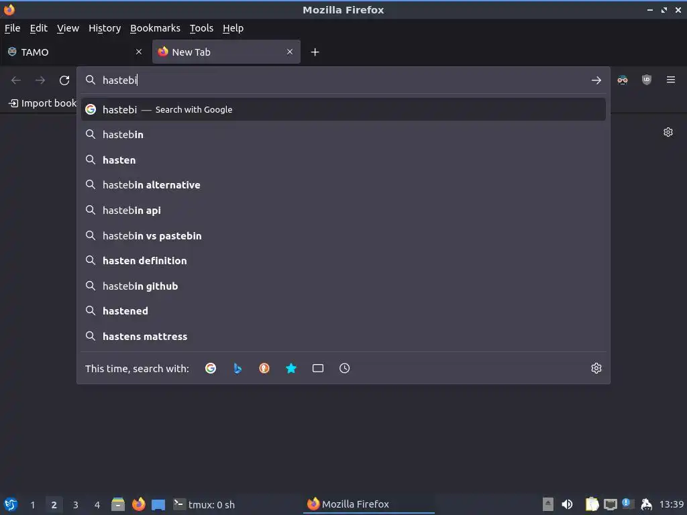Search bookmarks using the star icon
687x515 pixels.
point(291,368)
